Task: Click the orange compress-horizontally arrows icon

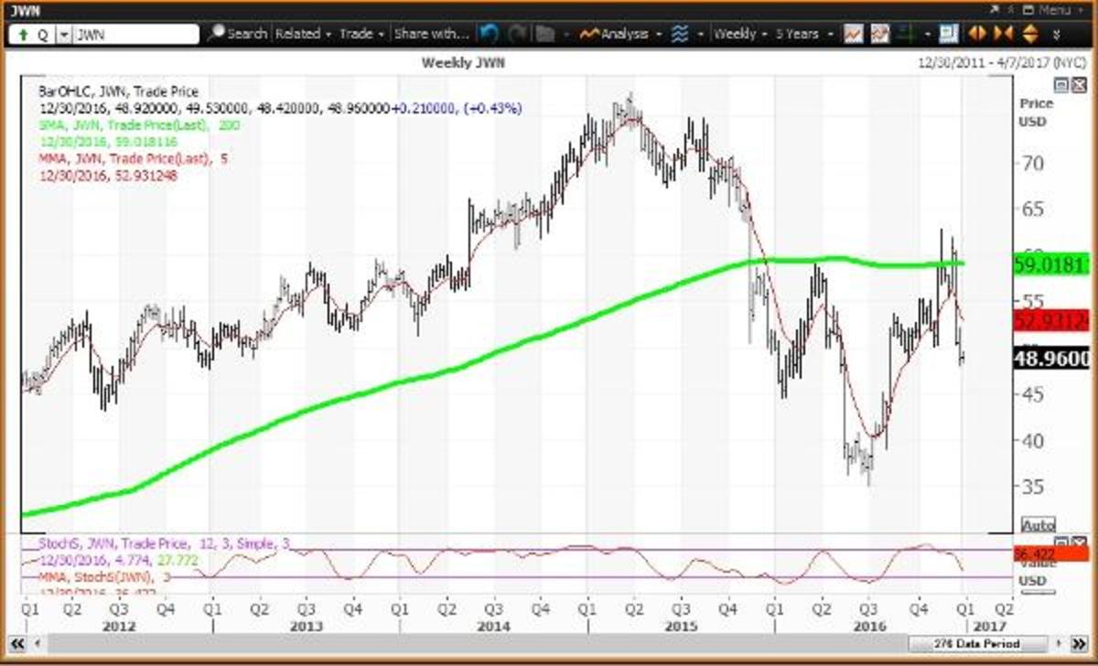Action: point(1003,34)
